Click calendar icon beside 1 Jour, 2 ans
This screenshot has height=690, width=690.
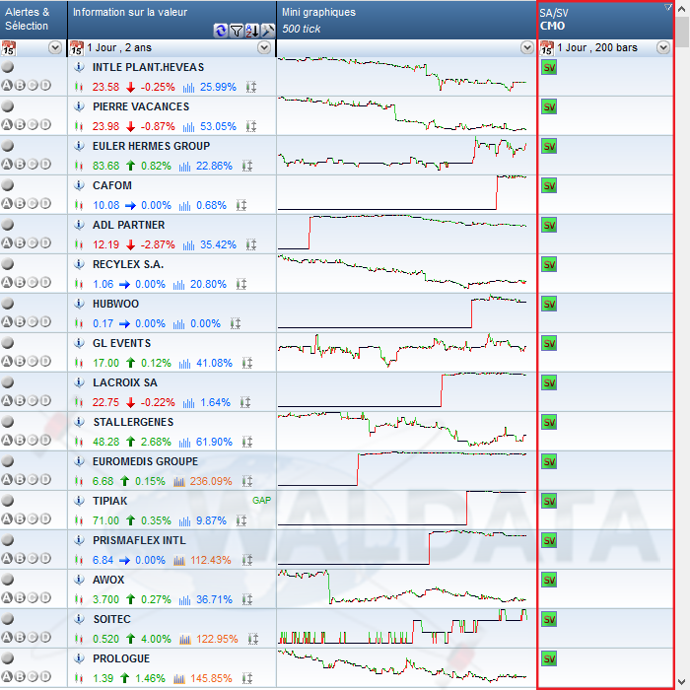click(76, 48)
